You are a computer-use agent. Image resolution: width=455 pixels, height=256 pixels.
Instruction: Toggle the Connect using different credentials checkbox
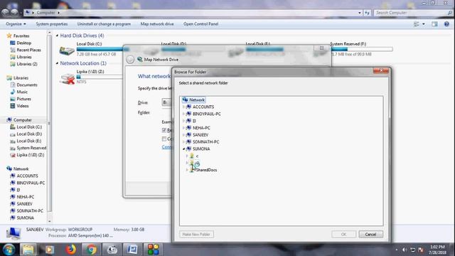(x=164, y=139)
